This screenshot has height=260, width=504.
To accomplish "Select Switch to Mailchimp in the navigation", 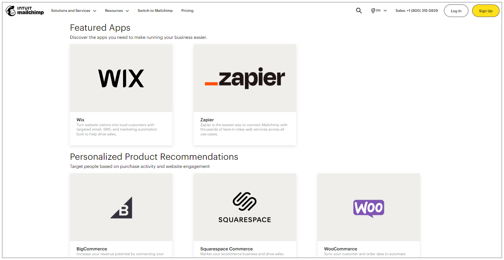I will tap(155, 11).
